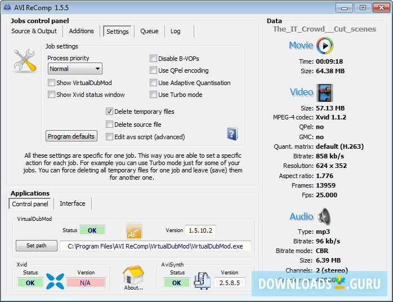
Task: Click the bitrate mode value CBR
Action: [322, 251]
